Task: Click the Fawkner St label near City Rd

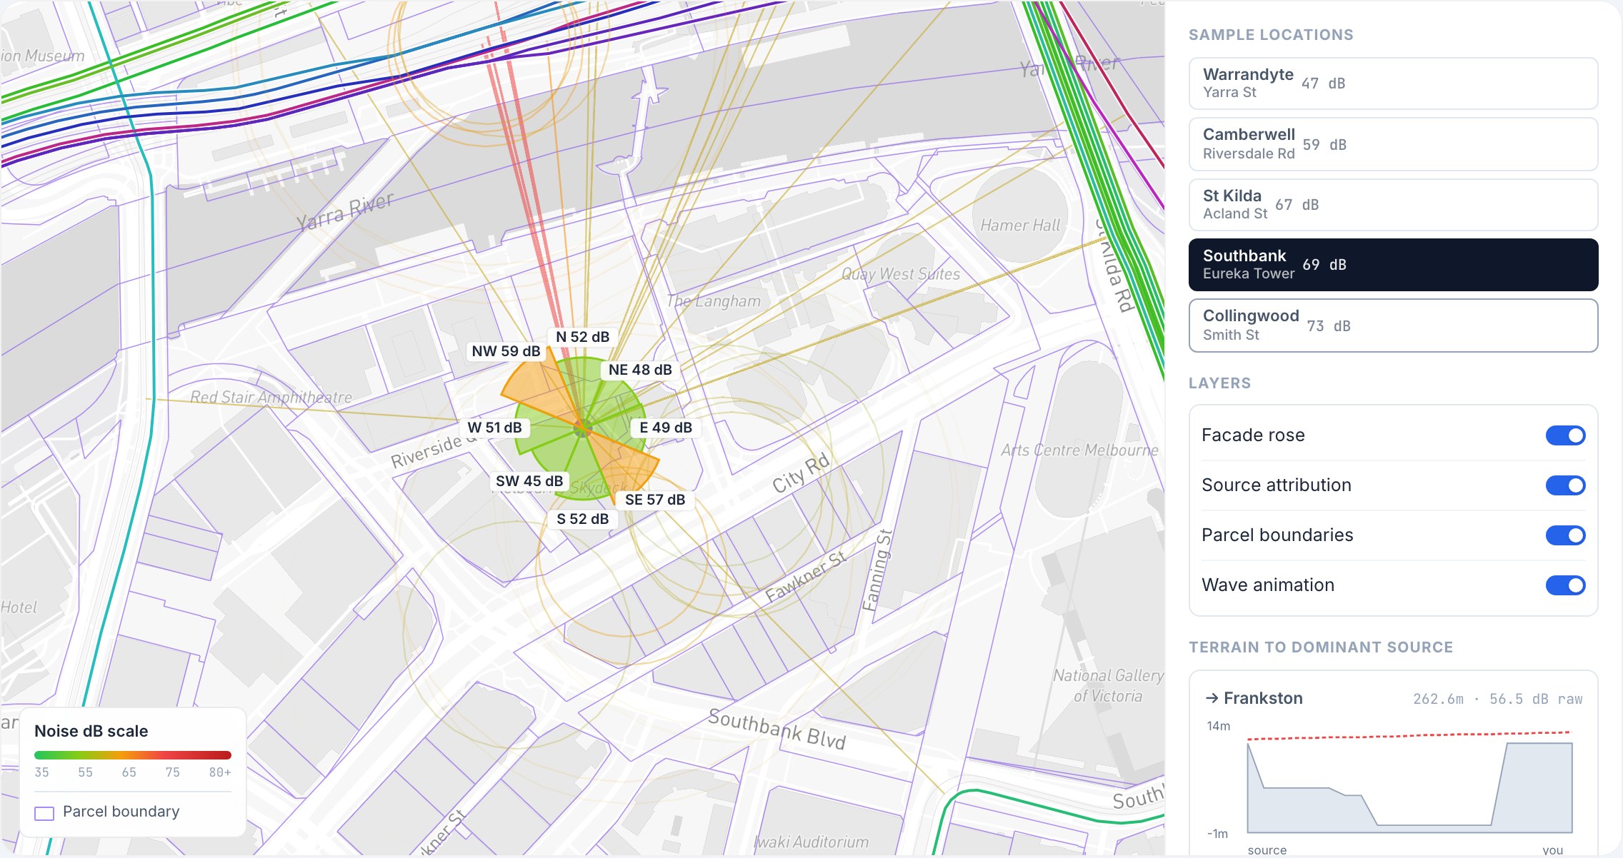Action: point(805,576)
